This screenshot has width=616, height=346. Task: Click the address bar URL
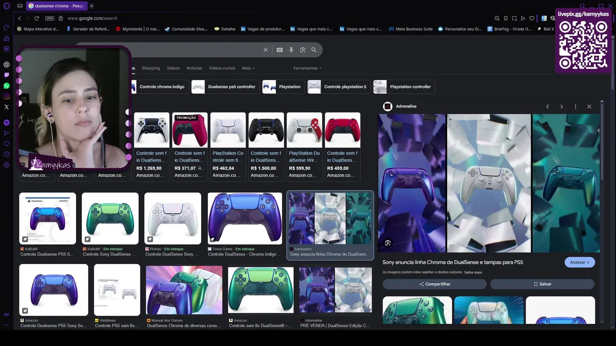pos(92,18)
